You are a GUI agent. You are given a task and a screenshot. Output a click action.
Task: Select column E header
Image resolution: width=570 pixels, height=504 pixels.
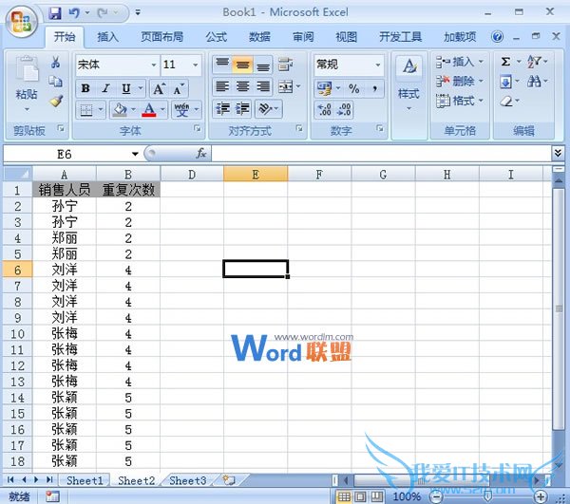(256, 175)
